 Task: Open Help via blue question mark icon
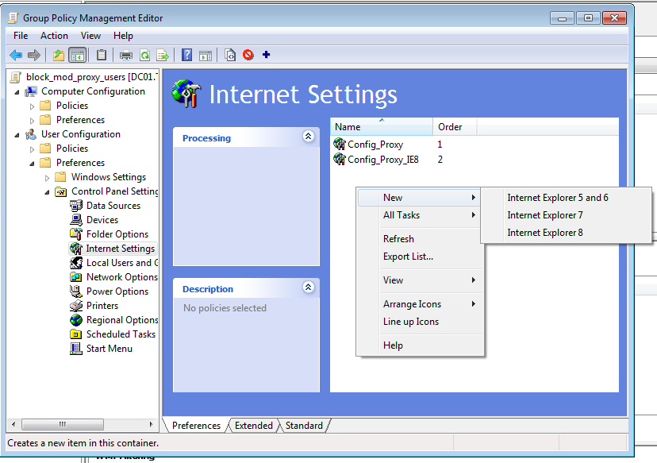pyautogui.click(x=187, y=55)
